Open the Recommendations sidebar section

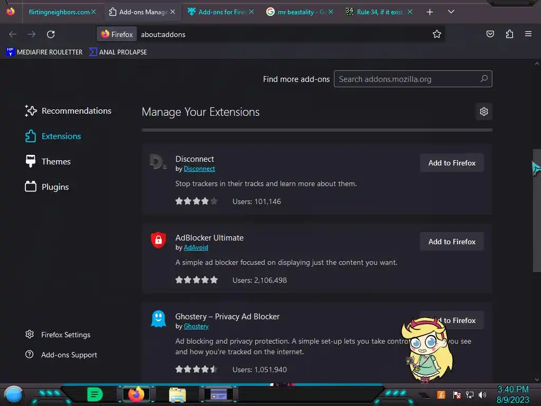click(68, 111)
